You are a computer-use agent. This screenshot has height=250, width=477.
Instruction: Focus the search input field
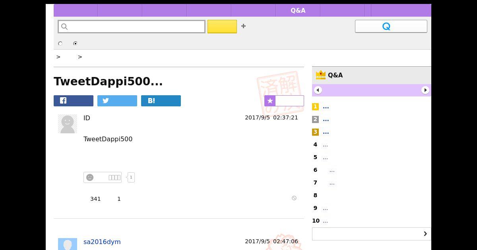coord(132,27)
